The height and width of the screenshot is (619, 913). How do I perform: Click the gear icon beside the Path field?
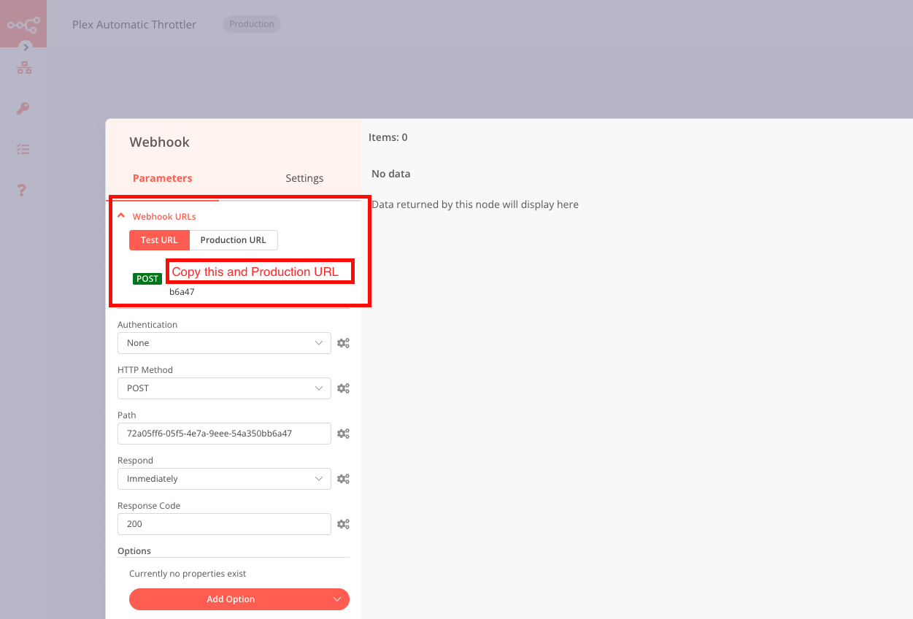point(343,434)
